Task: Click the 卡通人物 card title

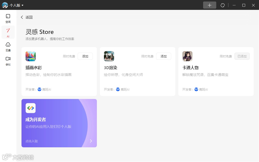Action: coord(190,68)
